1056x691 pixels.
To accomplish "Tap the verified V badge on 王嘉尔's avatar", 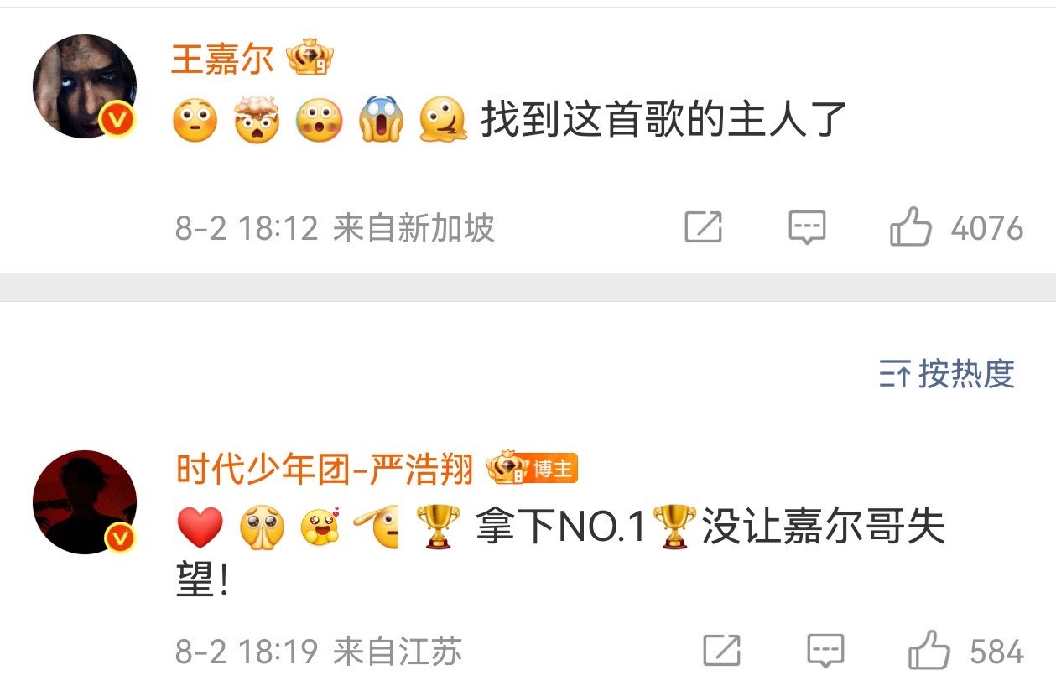I will (x=118, y=122).
